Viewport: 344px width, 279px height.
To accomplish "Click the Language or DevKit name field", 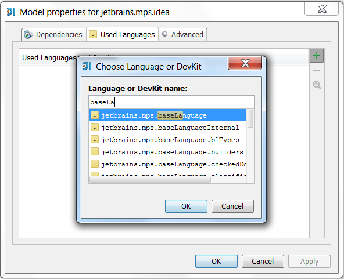I will [171, 102].
